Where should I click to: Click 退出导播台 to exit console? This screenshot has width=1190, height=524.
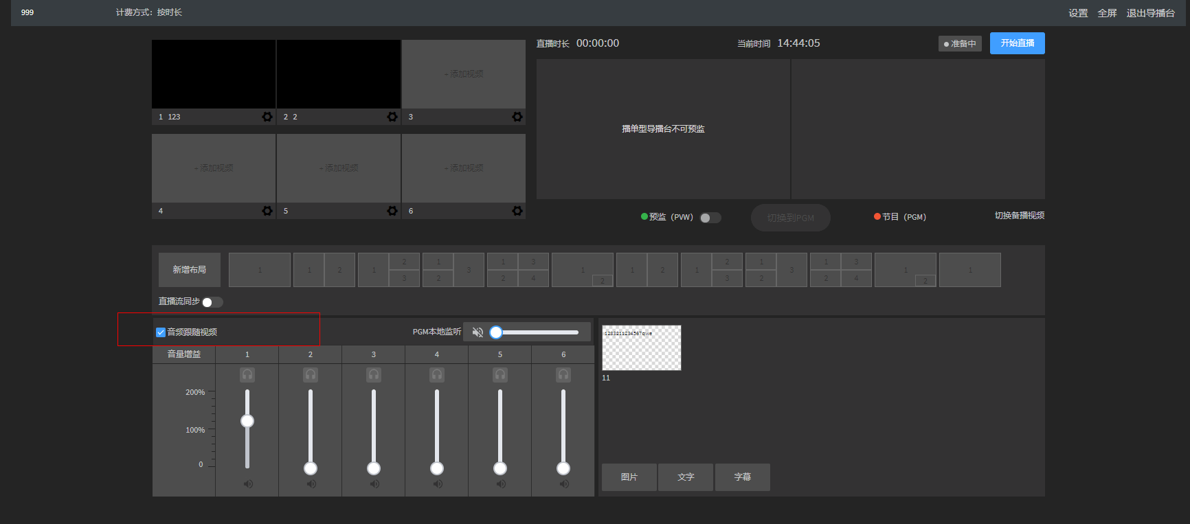coord(1150,13)
